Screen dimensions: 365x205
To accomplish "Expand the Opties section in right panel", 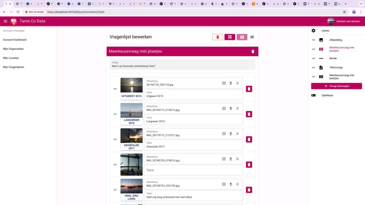I will coord(325,31).
